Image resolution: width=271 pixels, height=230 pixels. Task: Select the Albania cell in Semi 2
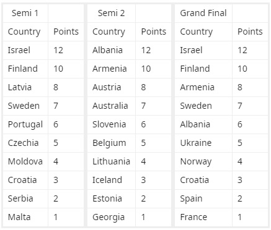click(x=111, y=50)
